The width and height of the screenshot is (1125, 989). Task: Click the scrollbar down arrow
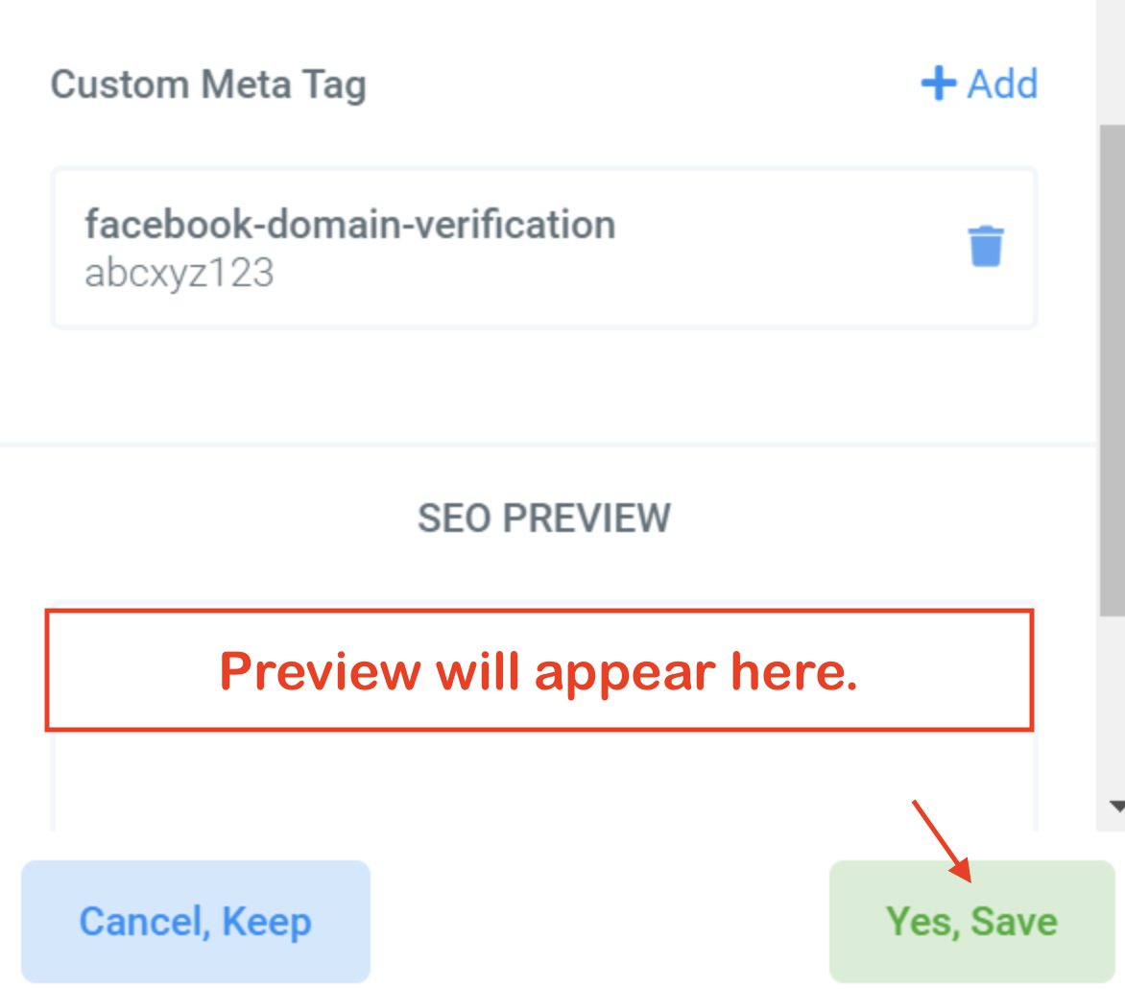[1116, 806]
